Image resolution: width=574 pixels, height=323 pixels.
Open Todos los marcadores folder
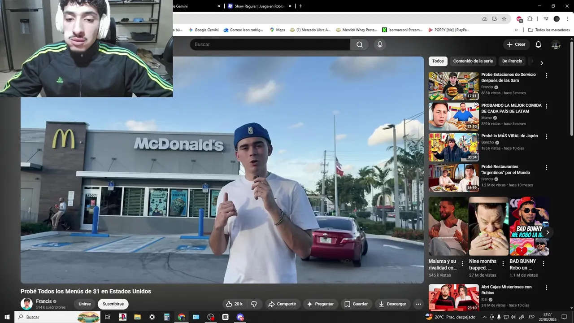point(549,30)
